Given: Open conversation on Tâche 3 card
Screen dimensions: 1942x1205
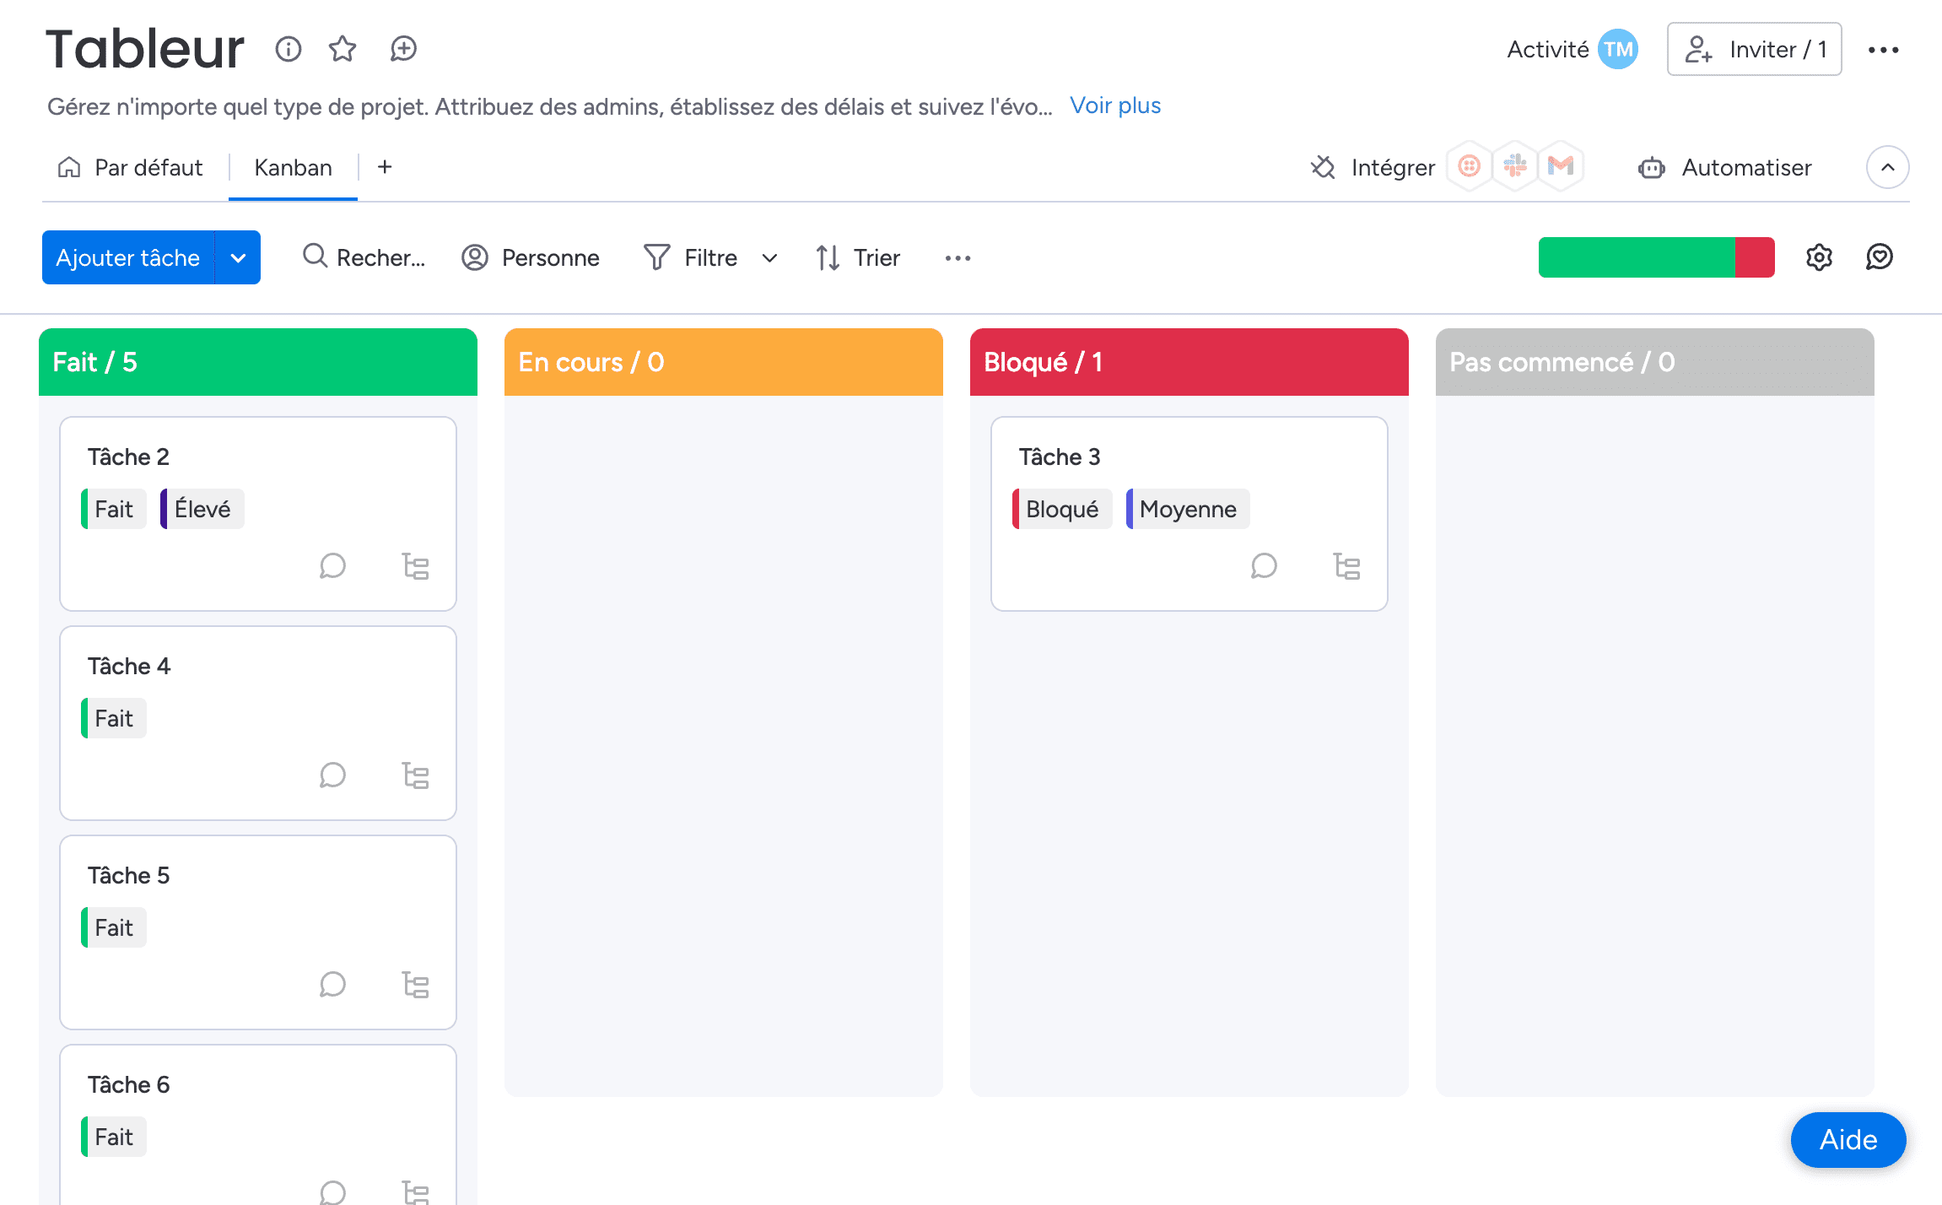Looking at the screenshot, I should pyautogui.click(x=1264, y=565).
